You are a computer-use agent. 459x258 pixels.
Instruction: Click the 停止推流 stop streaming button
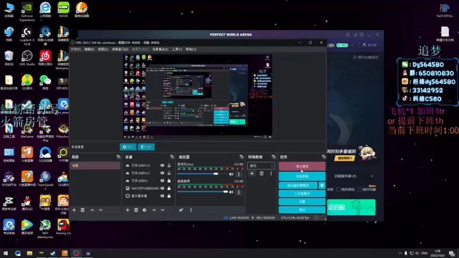pos(302,166)
